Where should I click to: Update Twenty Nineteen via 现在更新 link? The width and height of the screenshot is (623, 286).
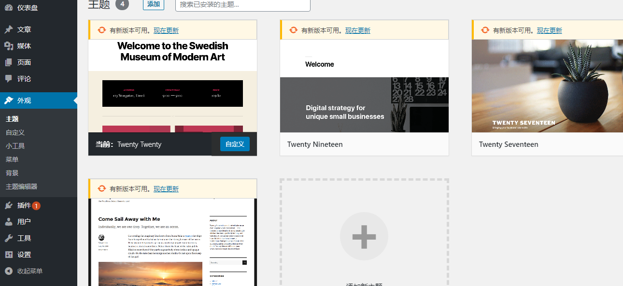[358, 30]
